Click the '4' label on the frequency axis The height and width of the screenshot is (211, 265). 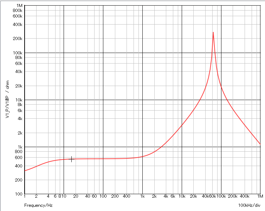pos(48,196)
